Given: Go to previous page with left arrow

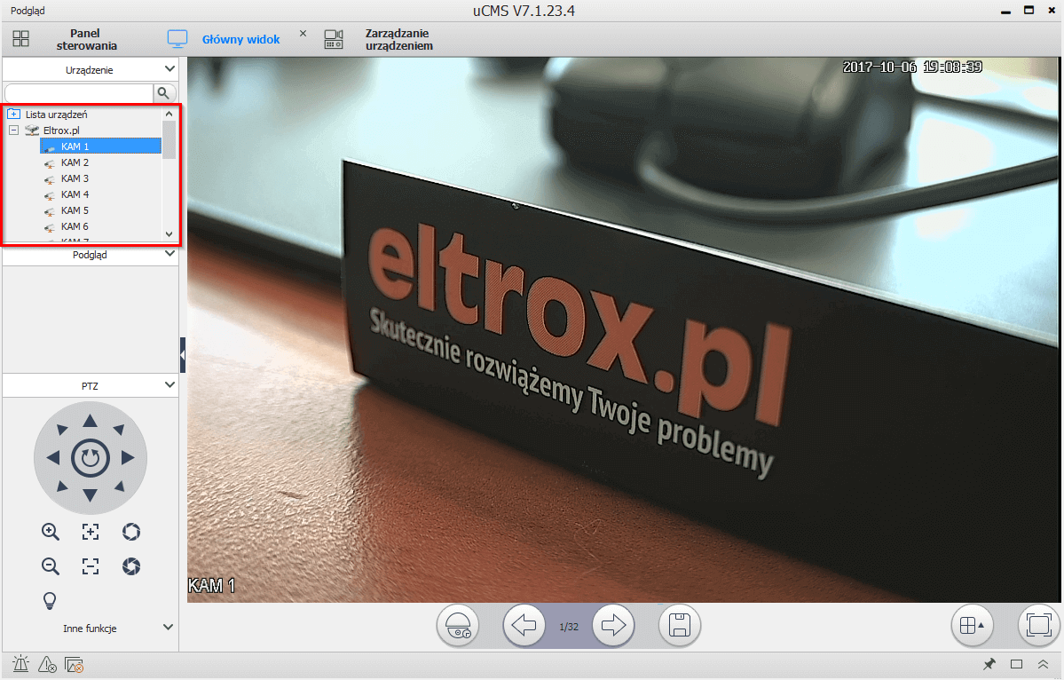Looking at the screenshot, I should [524, 625].
